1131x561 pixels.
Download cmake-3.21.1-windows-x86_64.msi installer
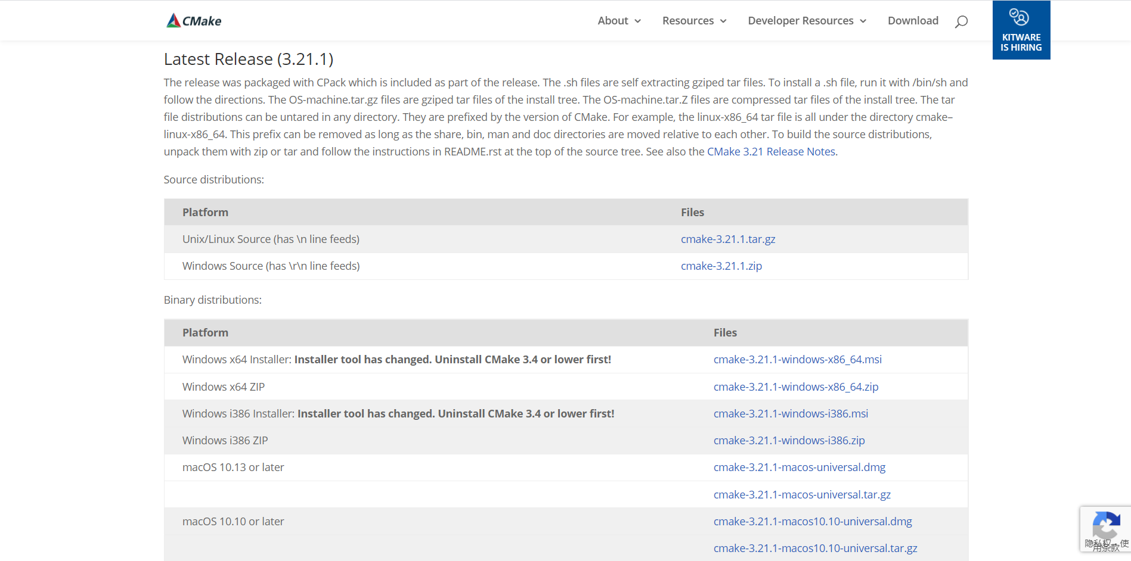[798, 360]
